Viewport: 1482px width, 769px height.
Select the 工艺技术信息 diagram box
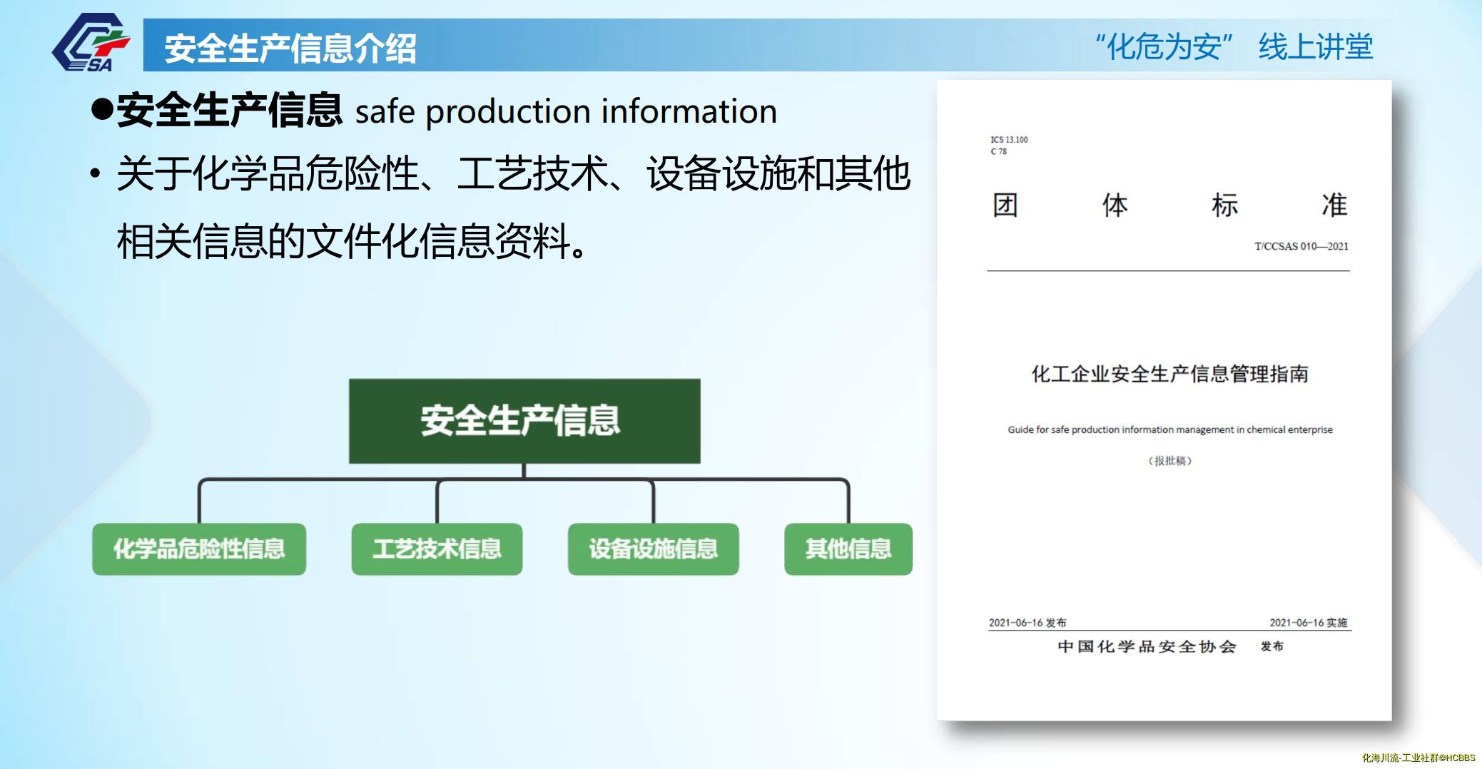437,549
